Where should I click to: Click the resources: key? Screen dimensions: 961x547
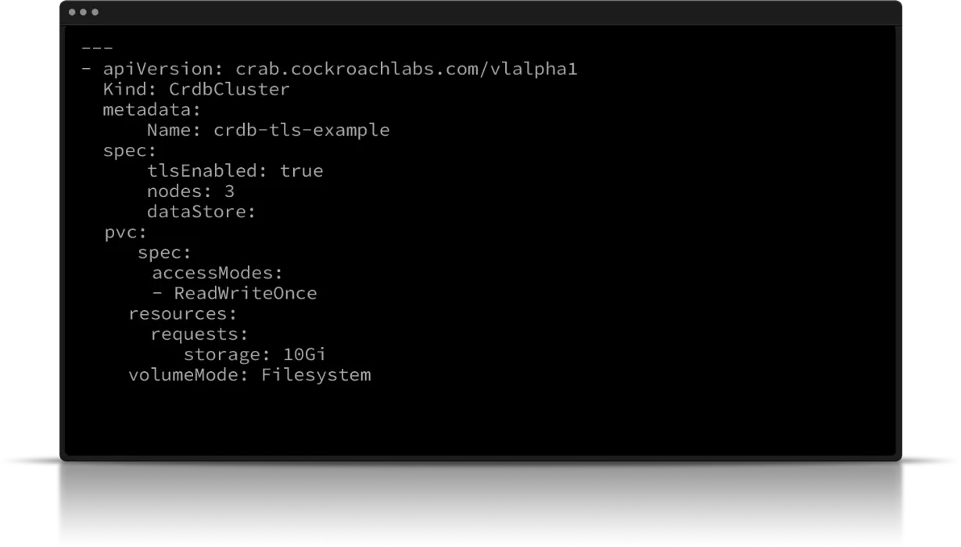(x=182, y=313)
